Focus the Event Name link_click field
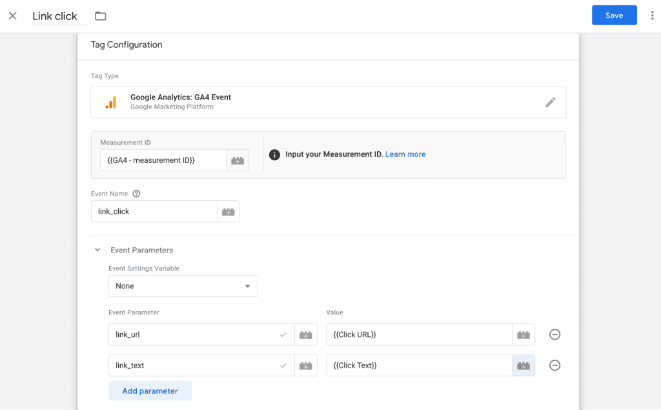The width and height of the screenshot is (661, 410). pyautogui.click(x=154, y=211)
